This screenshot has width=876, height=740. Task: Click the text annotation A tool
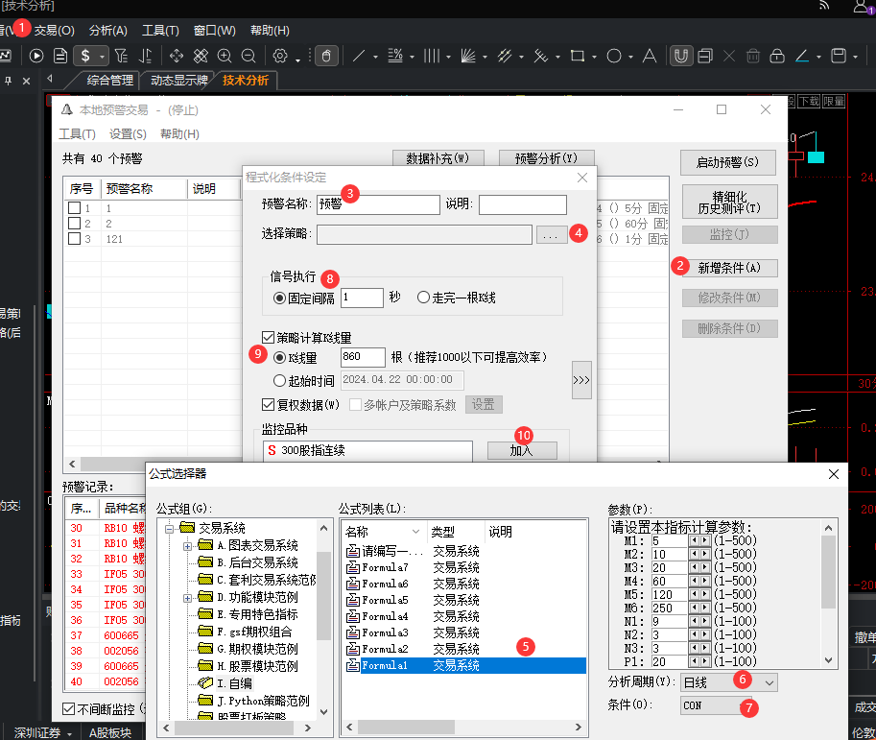[x=650, y=56]
